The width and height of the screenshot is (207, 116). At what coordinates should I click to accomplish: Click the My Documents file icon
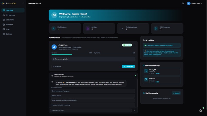coord(144,93)
